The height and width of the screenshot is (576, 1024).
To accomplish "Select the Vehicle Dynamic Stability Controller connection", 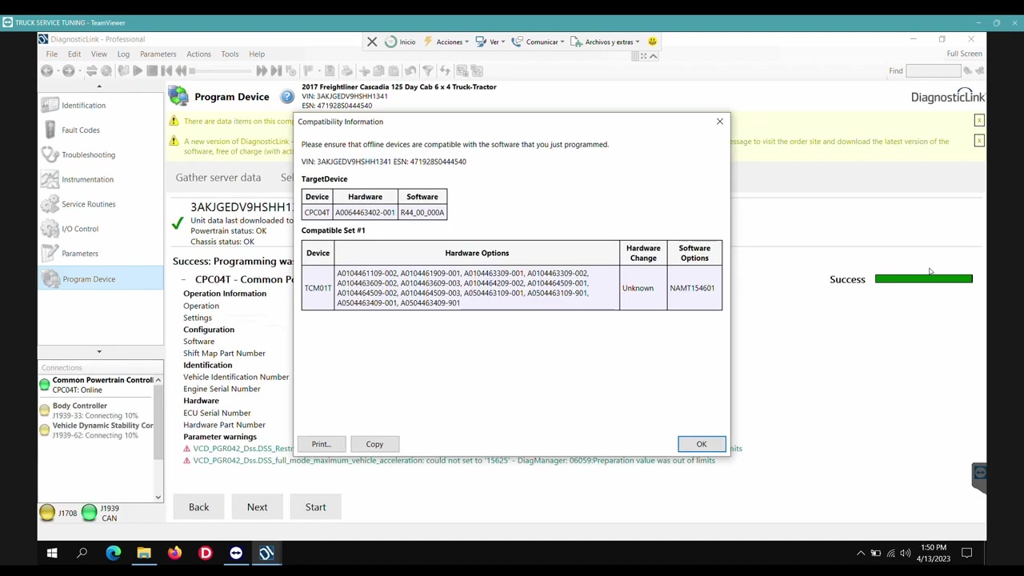I will coord(96,430).
